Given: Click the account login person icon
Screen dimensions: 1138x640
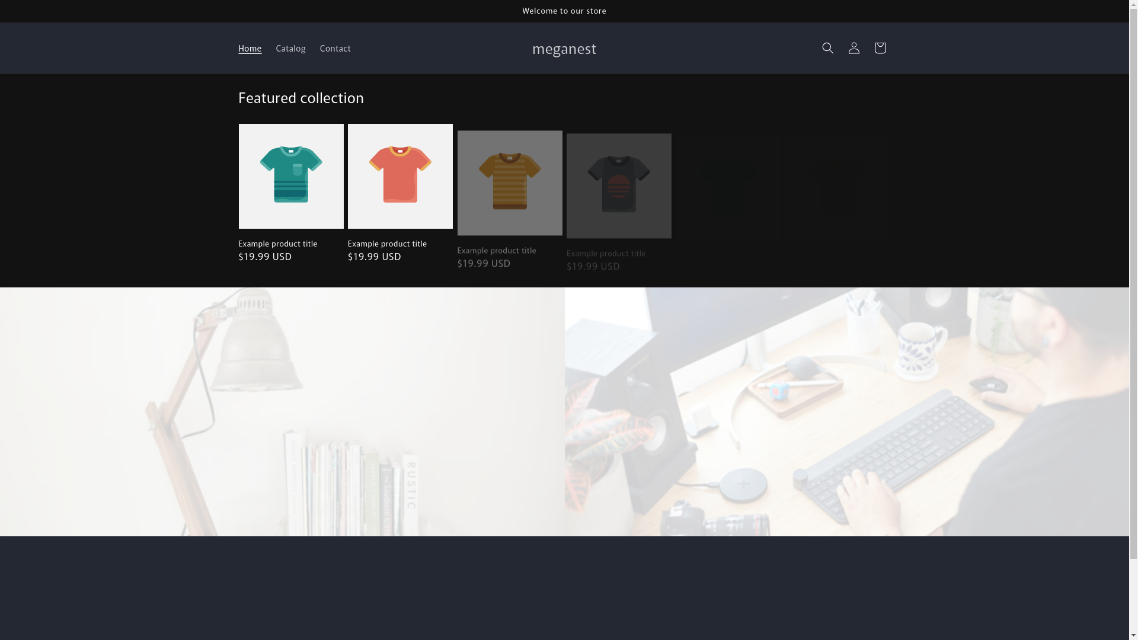Looking at the screenshot, I should (x=853, y=48).
